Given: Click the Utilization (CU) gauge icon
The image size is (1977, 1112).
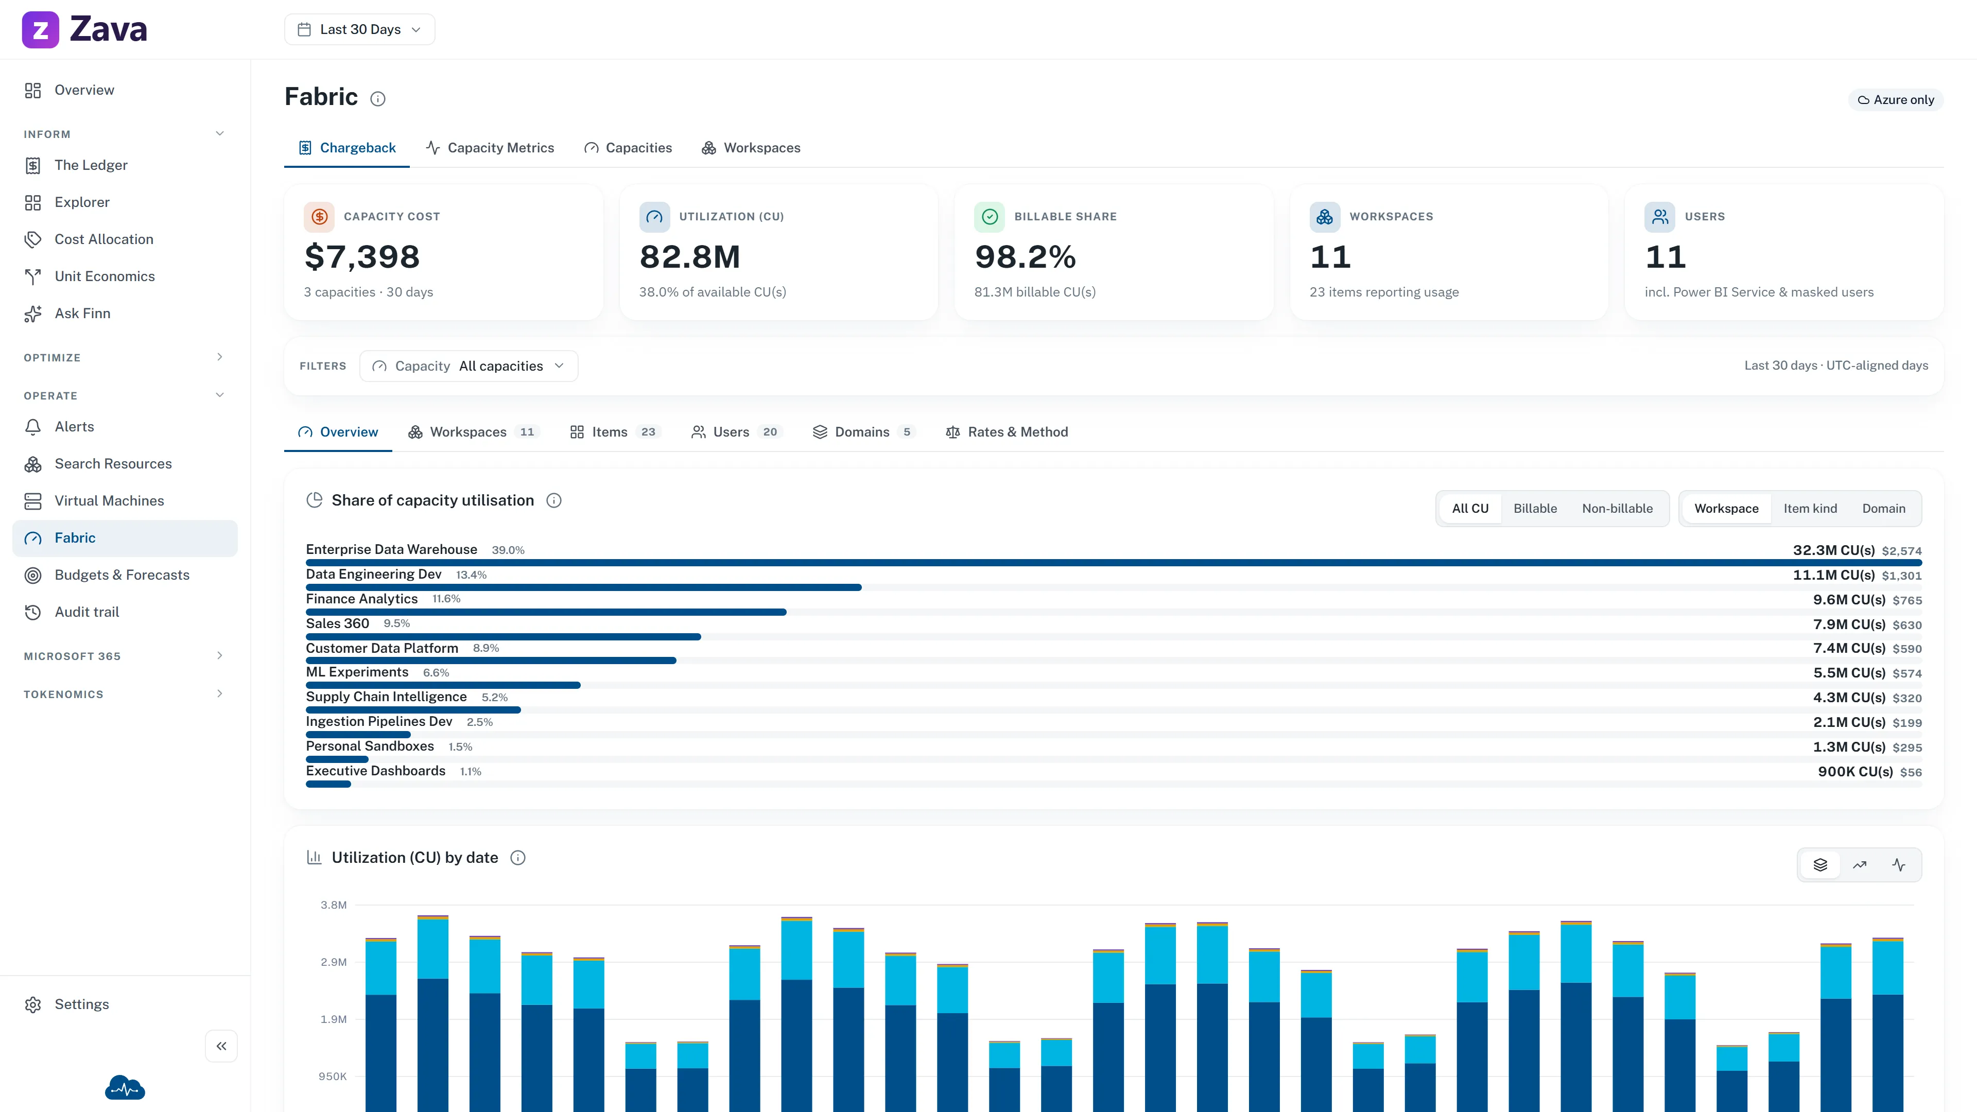Looking at the screenshot, I should click(x=655, y=216).
